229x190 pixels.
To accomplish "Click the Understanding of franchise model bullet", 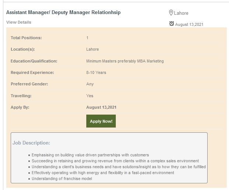I will (x=62, y=179).
